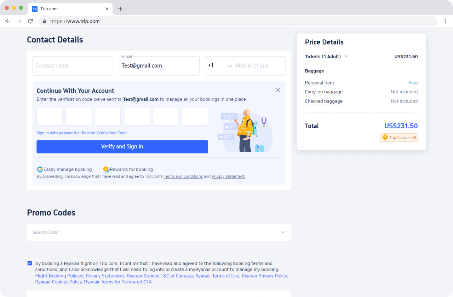Screen dimensions: 453x297
Task: Click the Trip Coins + 58 badge
Action: click(x=399, y=138)
